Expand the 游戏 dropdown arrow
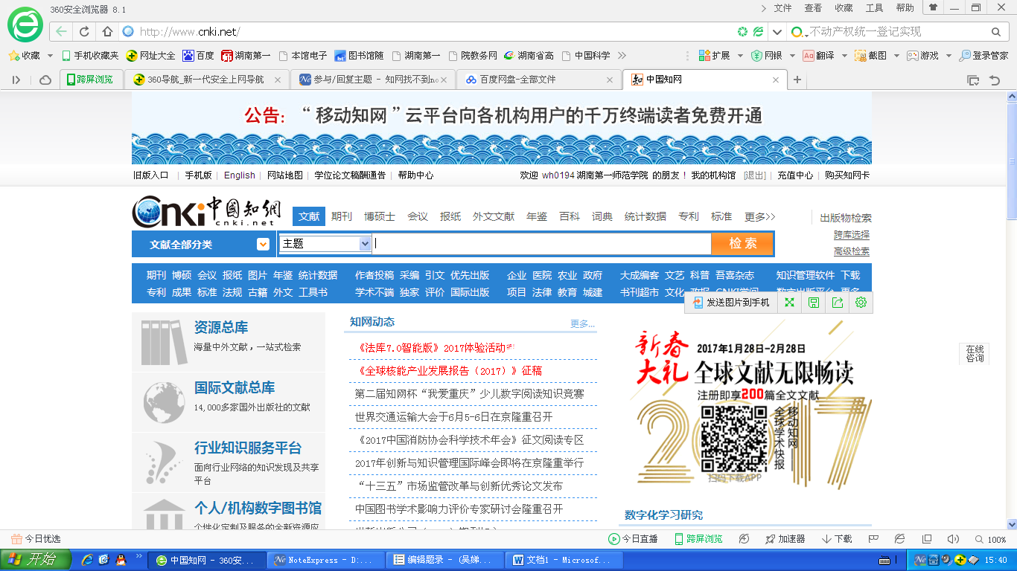Image resolution: width=1017 pixels, height=571 pixels. pos(949,56)
